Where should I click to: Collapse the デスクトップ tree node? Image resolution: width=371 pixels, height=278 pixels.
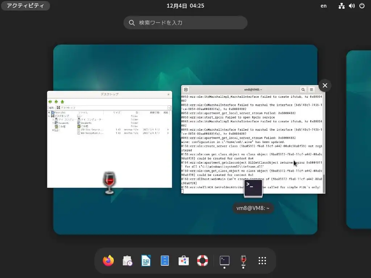pyautogui.click(x=49, y=116)
